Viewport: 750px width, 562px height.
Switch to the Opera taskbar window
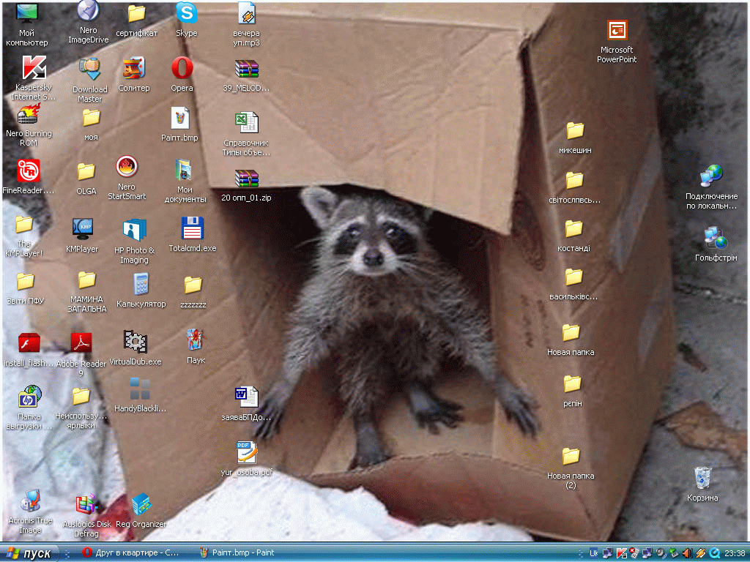point(132,553)
